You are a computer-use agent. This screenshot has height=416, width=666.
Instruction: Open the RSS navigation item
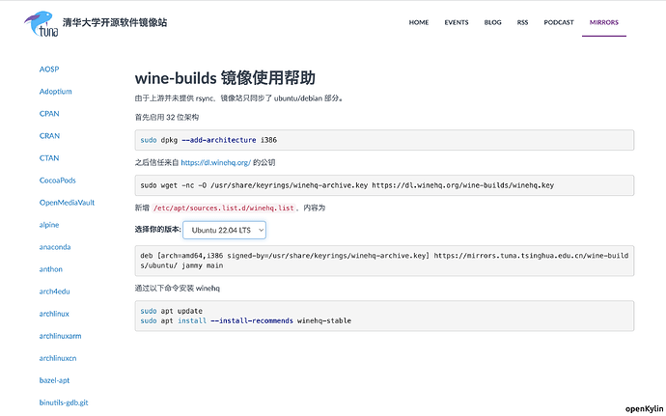[x=522, y=22]
